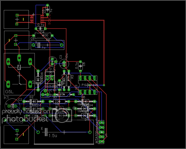The width and height of the screenshot is (186, 149).
Task: Select the K1 designator text
Action: coord(6,98)
